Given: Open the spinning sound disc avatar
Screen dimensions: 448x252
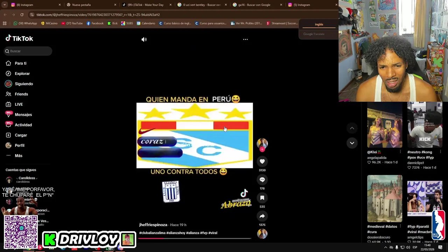Looking at the screenshot, I should [262, 234].
